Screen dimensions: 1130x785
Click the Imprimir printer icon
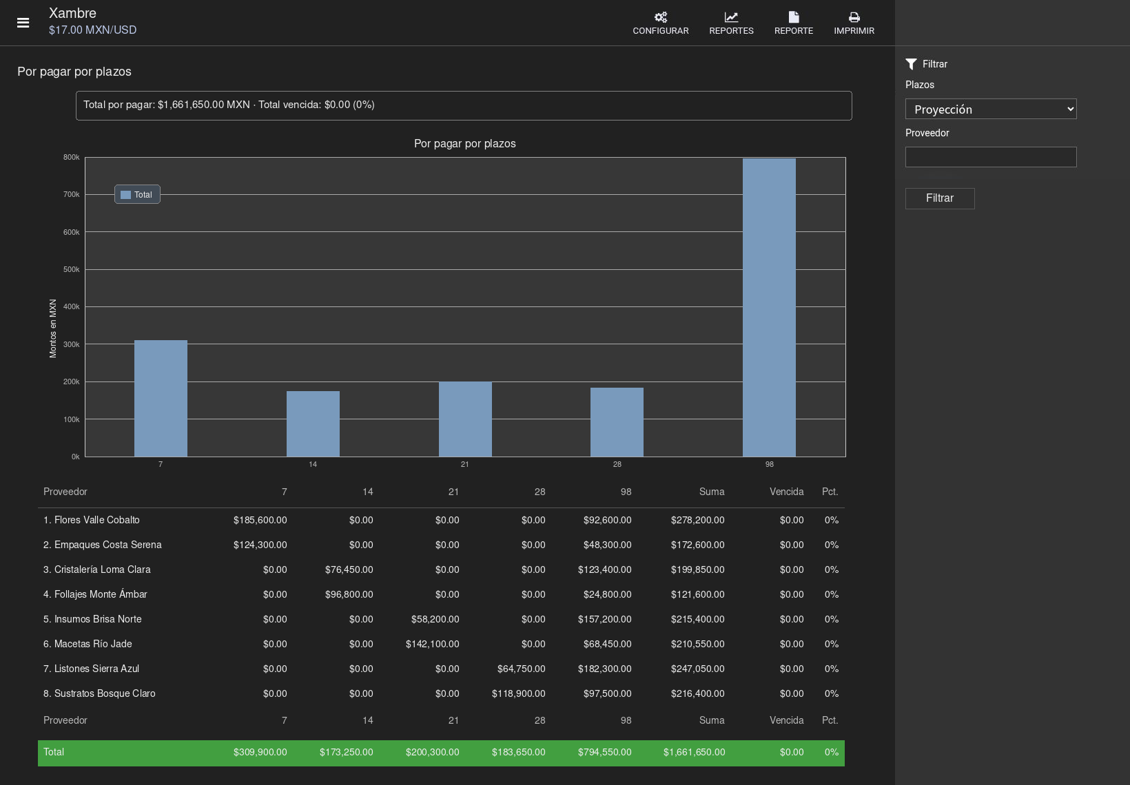tap(854, 17)
